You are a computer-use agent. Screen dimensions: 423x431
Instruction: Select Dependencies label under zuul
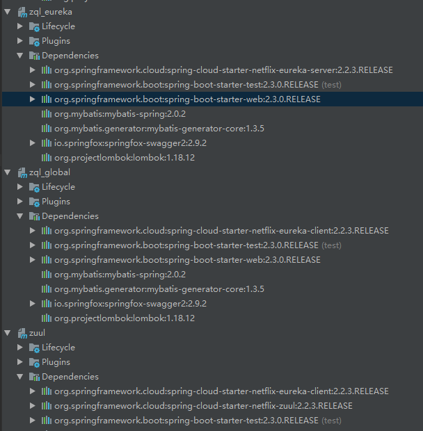click(x=70, y=377)
